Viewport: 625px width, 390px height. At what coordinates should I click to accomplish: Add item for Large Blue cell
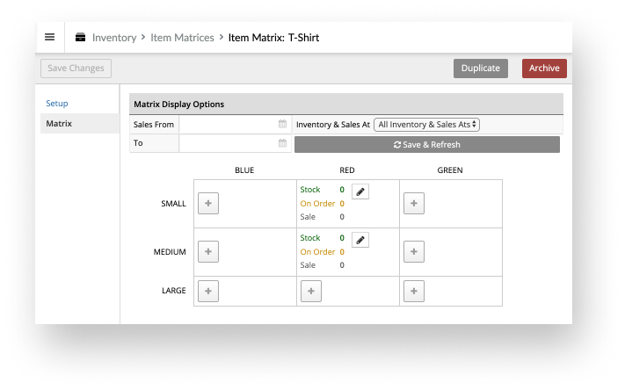208,292
